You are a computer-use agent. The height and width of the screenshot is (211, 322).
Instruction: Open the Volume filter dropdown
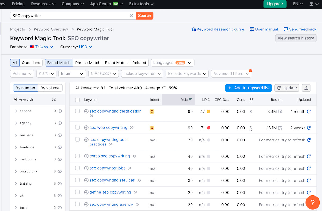pos(22,74)
